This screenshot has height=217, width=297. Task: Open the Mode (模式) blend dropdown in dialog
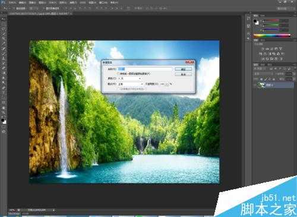coord(131,84)
